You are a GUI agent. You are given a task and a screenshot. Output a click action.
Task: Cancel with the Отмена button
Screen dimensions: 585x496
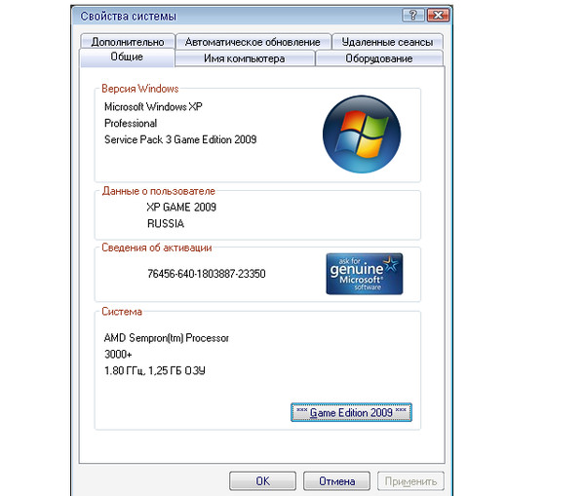click(x=336, y=481)
